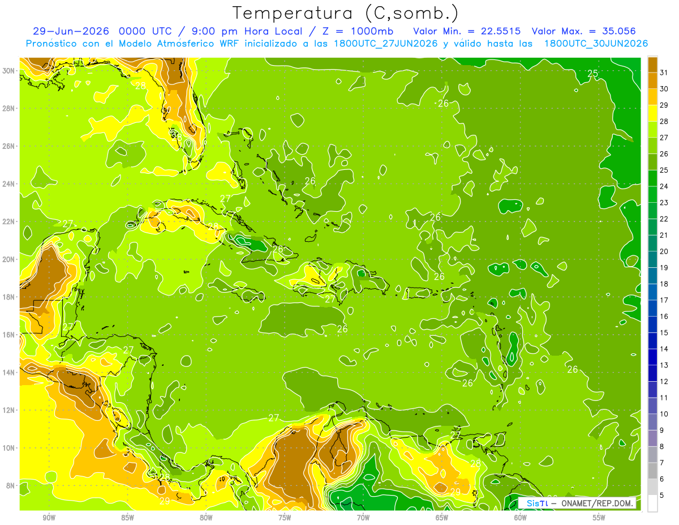Click the '30N' latitude axis label
The image size is (679, 525).
tap(8, 71)
